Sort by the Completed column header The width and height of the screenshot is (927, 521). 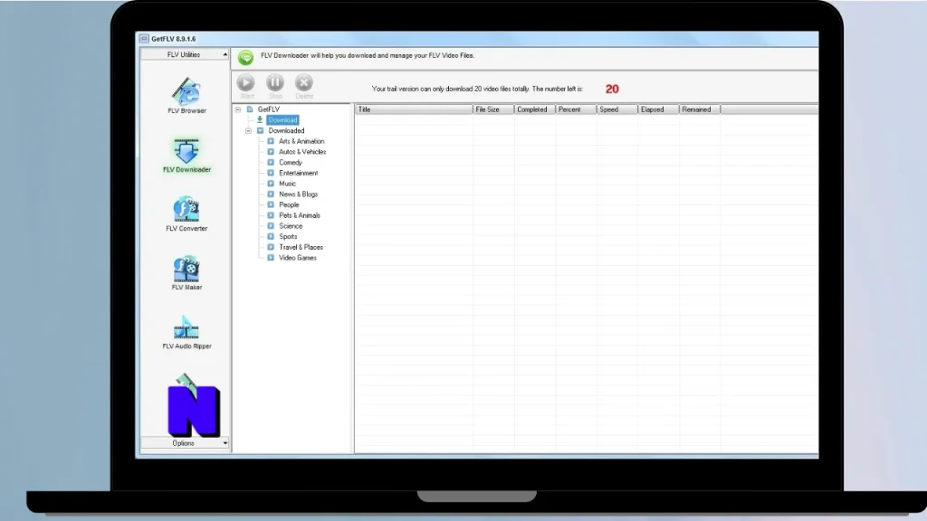tap(535, 109)
